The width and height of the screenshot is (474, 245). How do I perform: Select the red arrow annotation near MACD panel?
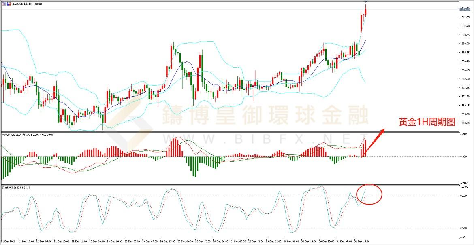coord(373,142)
